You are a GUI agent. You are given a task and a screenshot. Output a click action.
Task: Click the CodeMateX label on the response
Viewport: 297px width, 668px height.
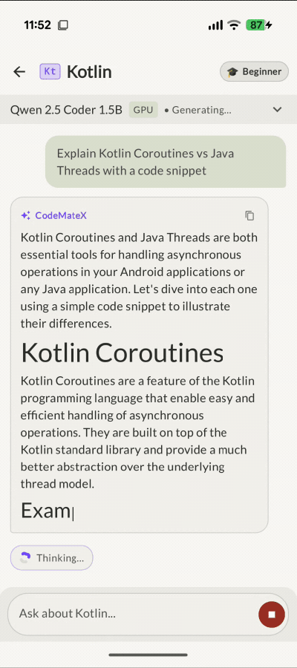[x=61, y=215]
